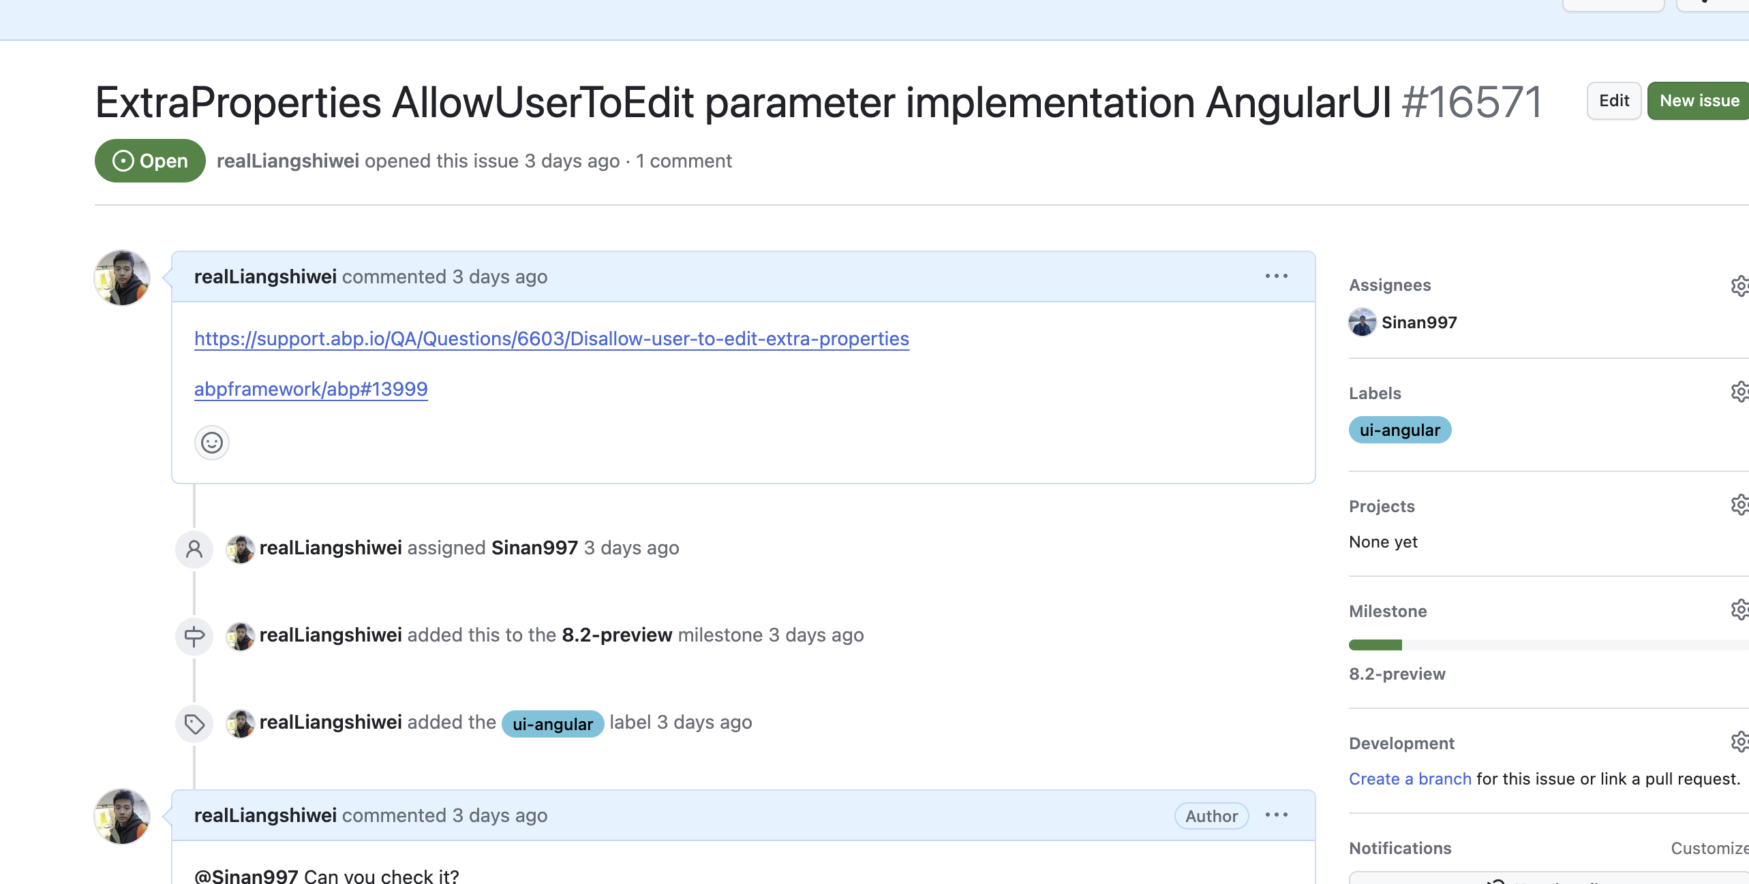
Task: Click 8.2-preview milestone name in timeline
Action: [617, 635]
